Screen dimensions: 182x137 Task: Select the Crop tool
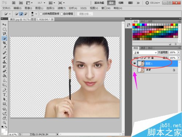point(4,43)
